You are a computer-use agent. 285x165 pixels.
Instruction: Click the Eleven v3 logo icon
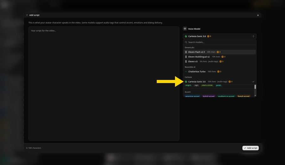(x=186, y=61)
